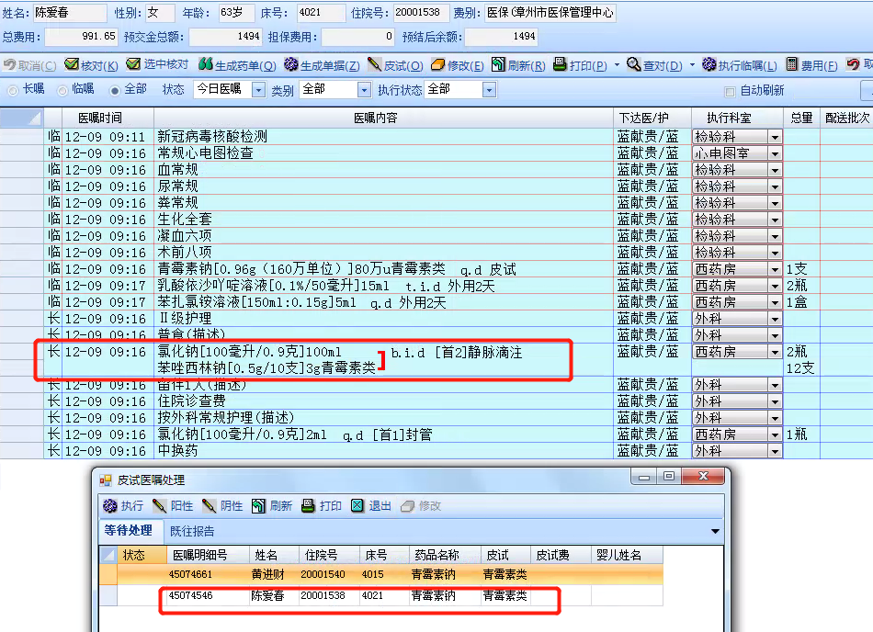Image resolution: width=873 pixels, height=632 pixels.
Task: Click the 姓名 input field showing 陈爱春
Action: click(69, 12)
